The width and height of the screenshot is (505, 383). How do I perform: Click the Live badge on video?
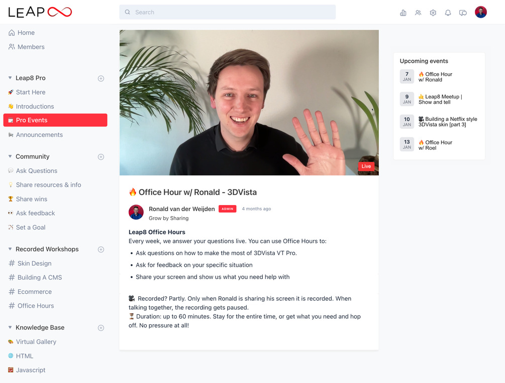coord(366,166)
